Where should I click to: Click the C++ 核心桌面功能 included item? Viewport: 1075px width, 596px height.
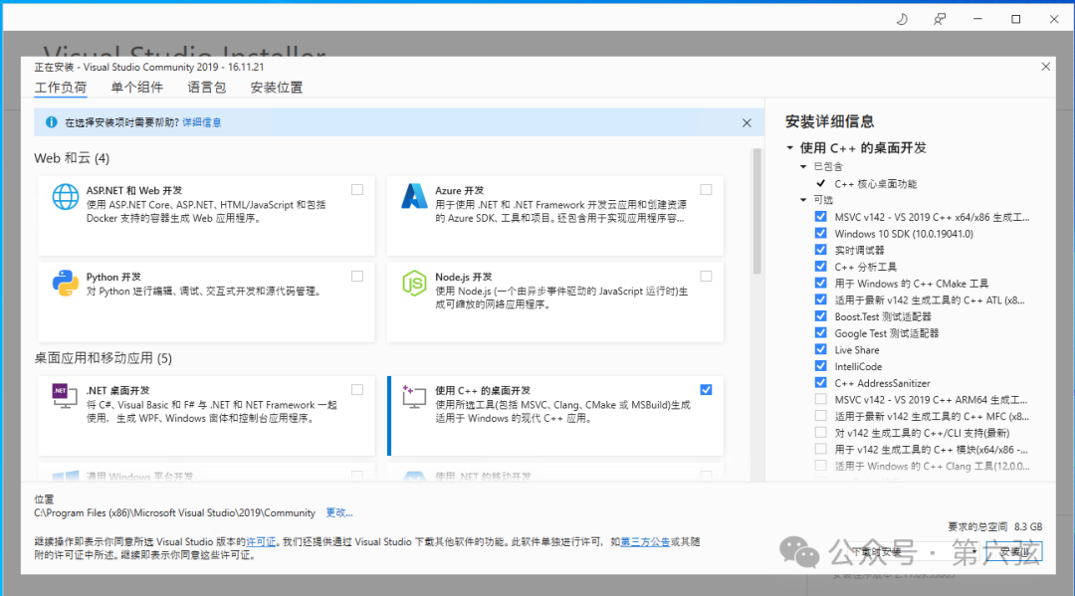coord(876,184)
